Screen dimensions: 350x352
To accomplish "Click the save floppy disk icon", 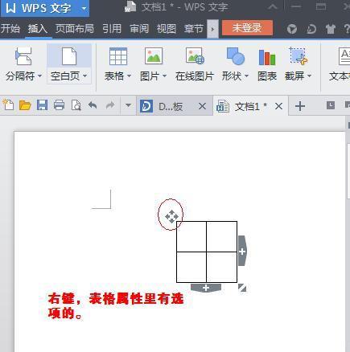I will [42, 105].
